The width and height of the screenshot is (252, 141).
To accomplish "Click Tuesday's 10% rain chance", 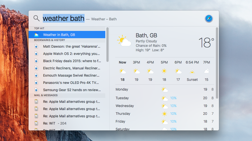I will click(173, 98).
